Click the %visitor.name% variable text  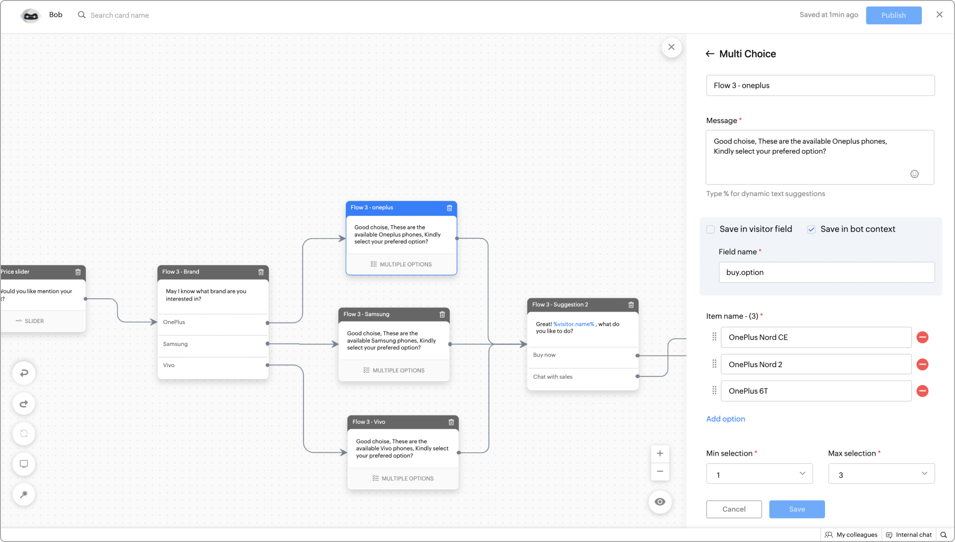pos(573,324)
